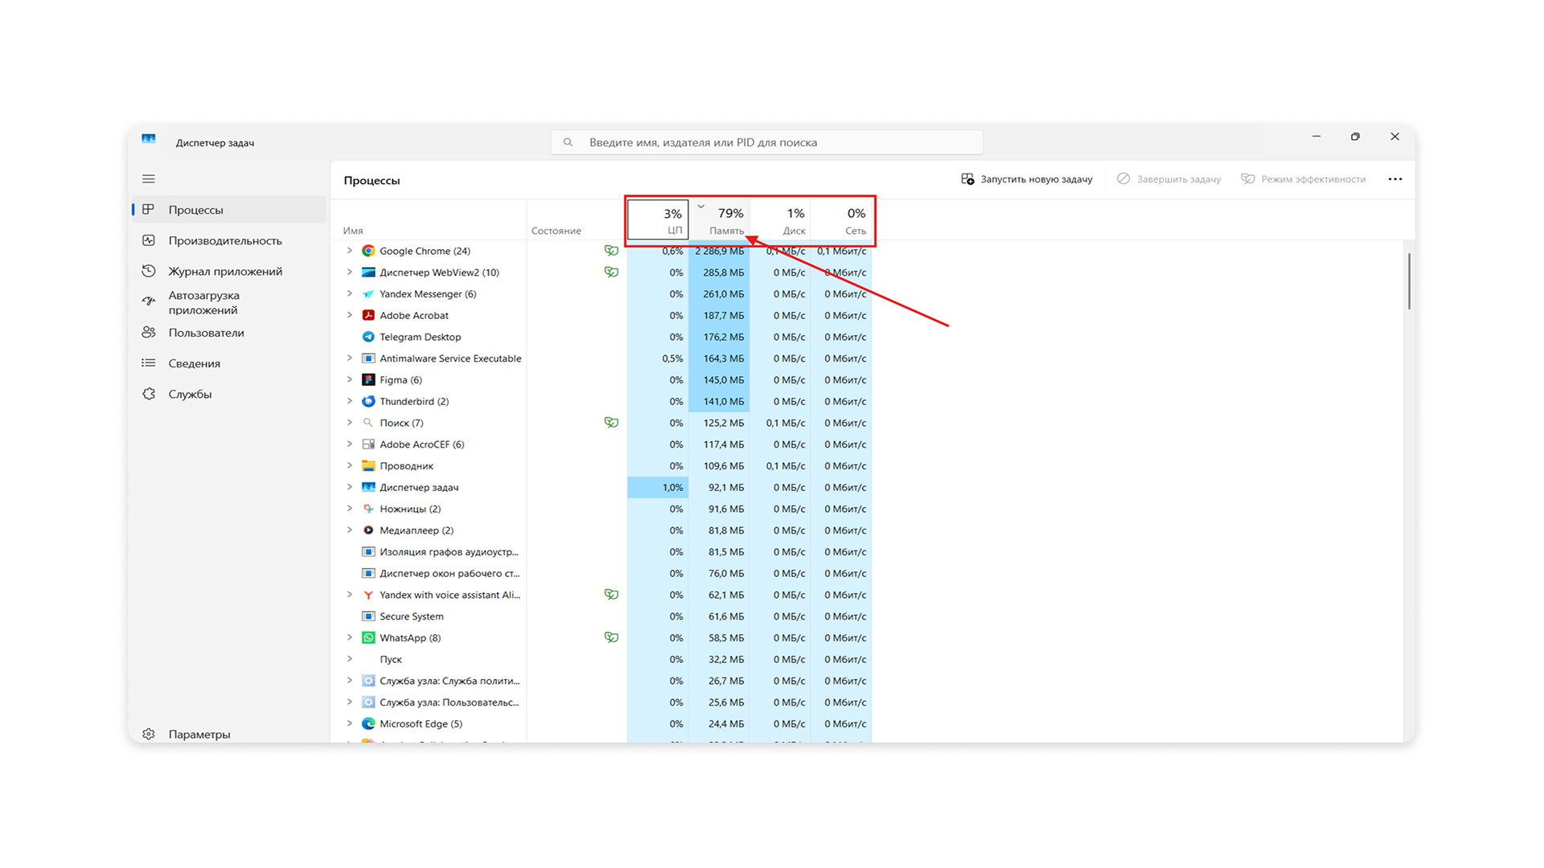Click the Поиск magnifier process icon
1544x868 pixels.
(368, 423)
